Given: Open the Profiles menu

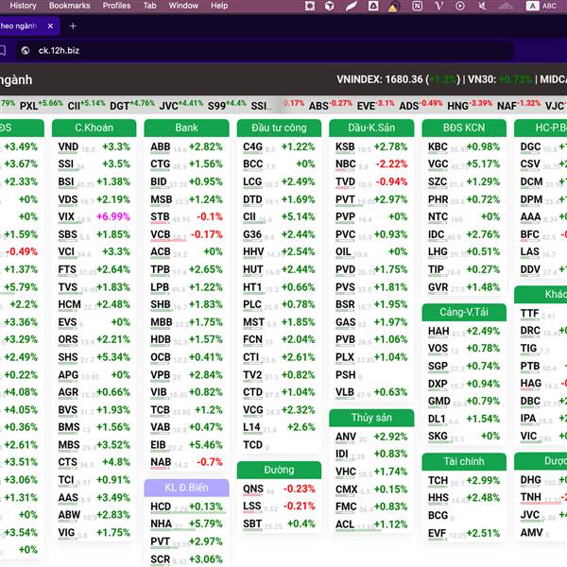Looking at the screenshot, I should click(x=116, y=6).
